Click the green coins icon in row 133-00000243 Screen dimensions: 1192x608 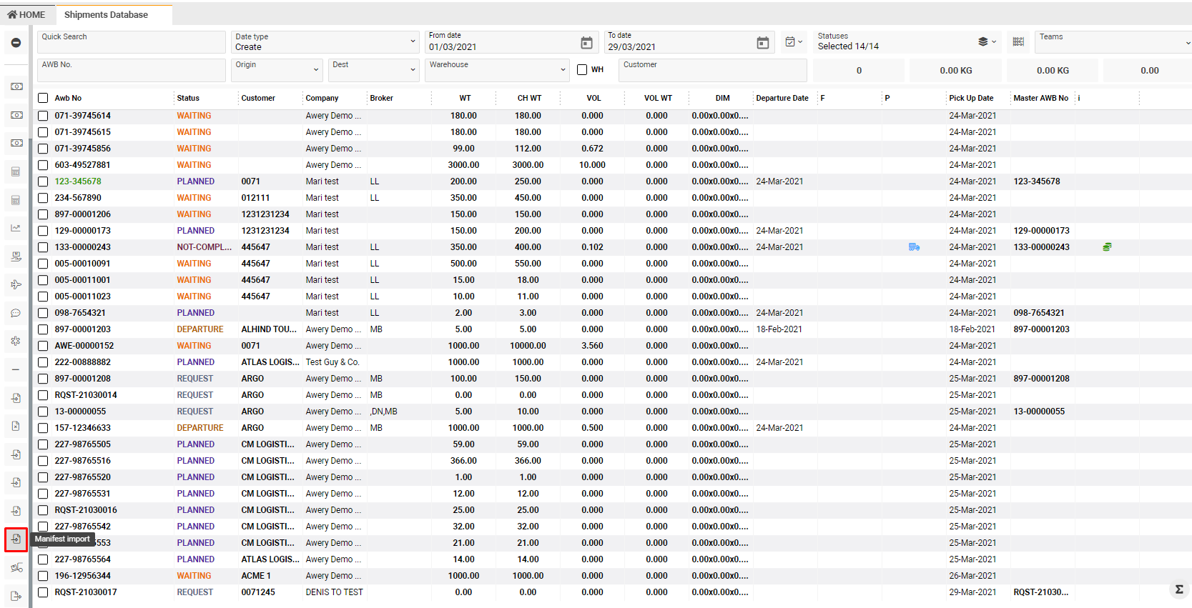tap(1107, 247)
